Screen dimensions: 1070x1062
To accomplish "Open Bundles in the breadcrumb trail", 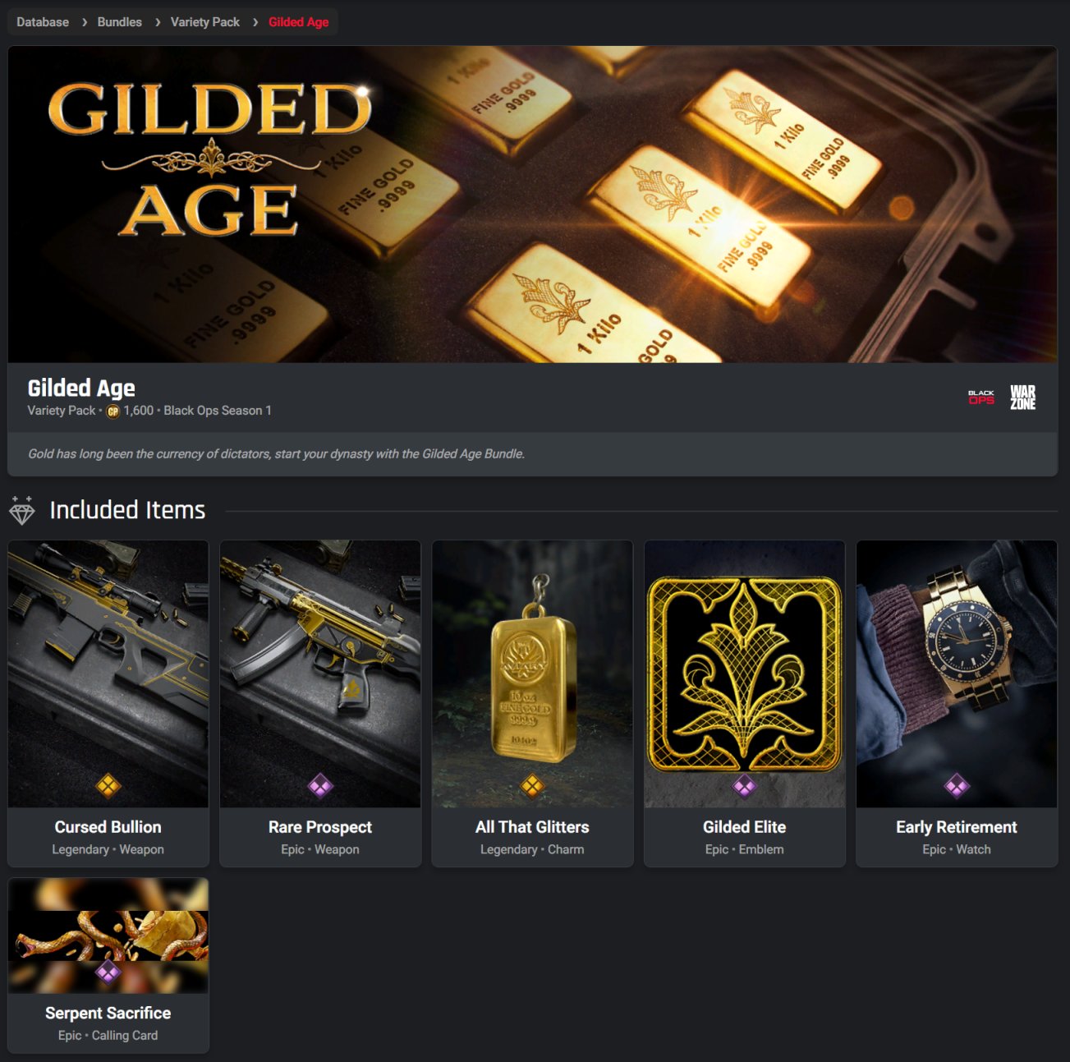I will (119, 22).
